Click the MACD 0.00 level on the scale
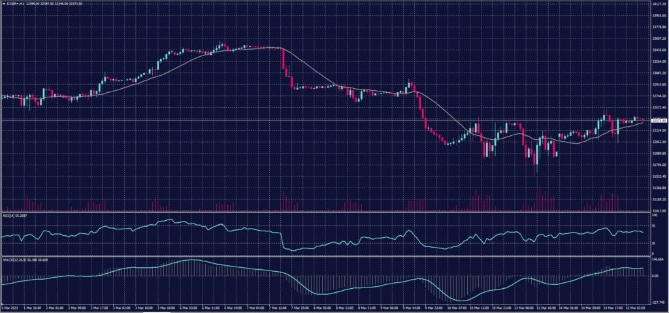 point(656,276)
